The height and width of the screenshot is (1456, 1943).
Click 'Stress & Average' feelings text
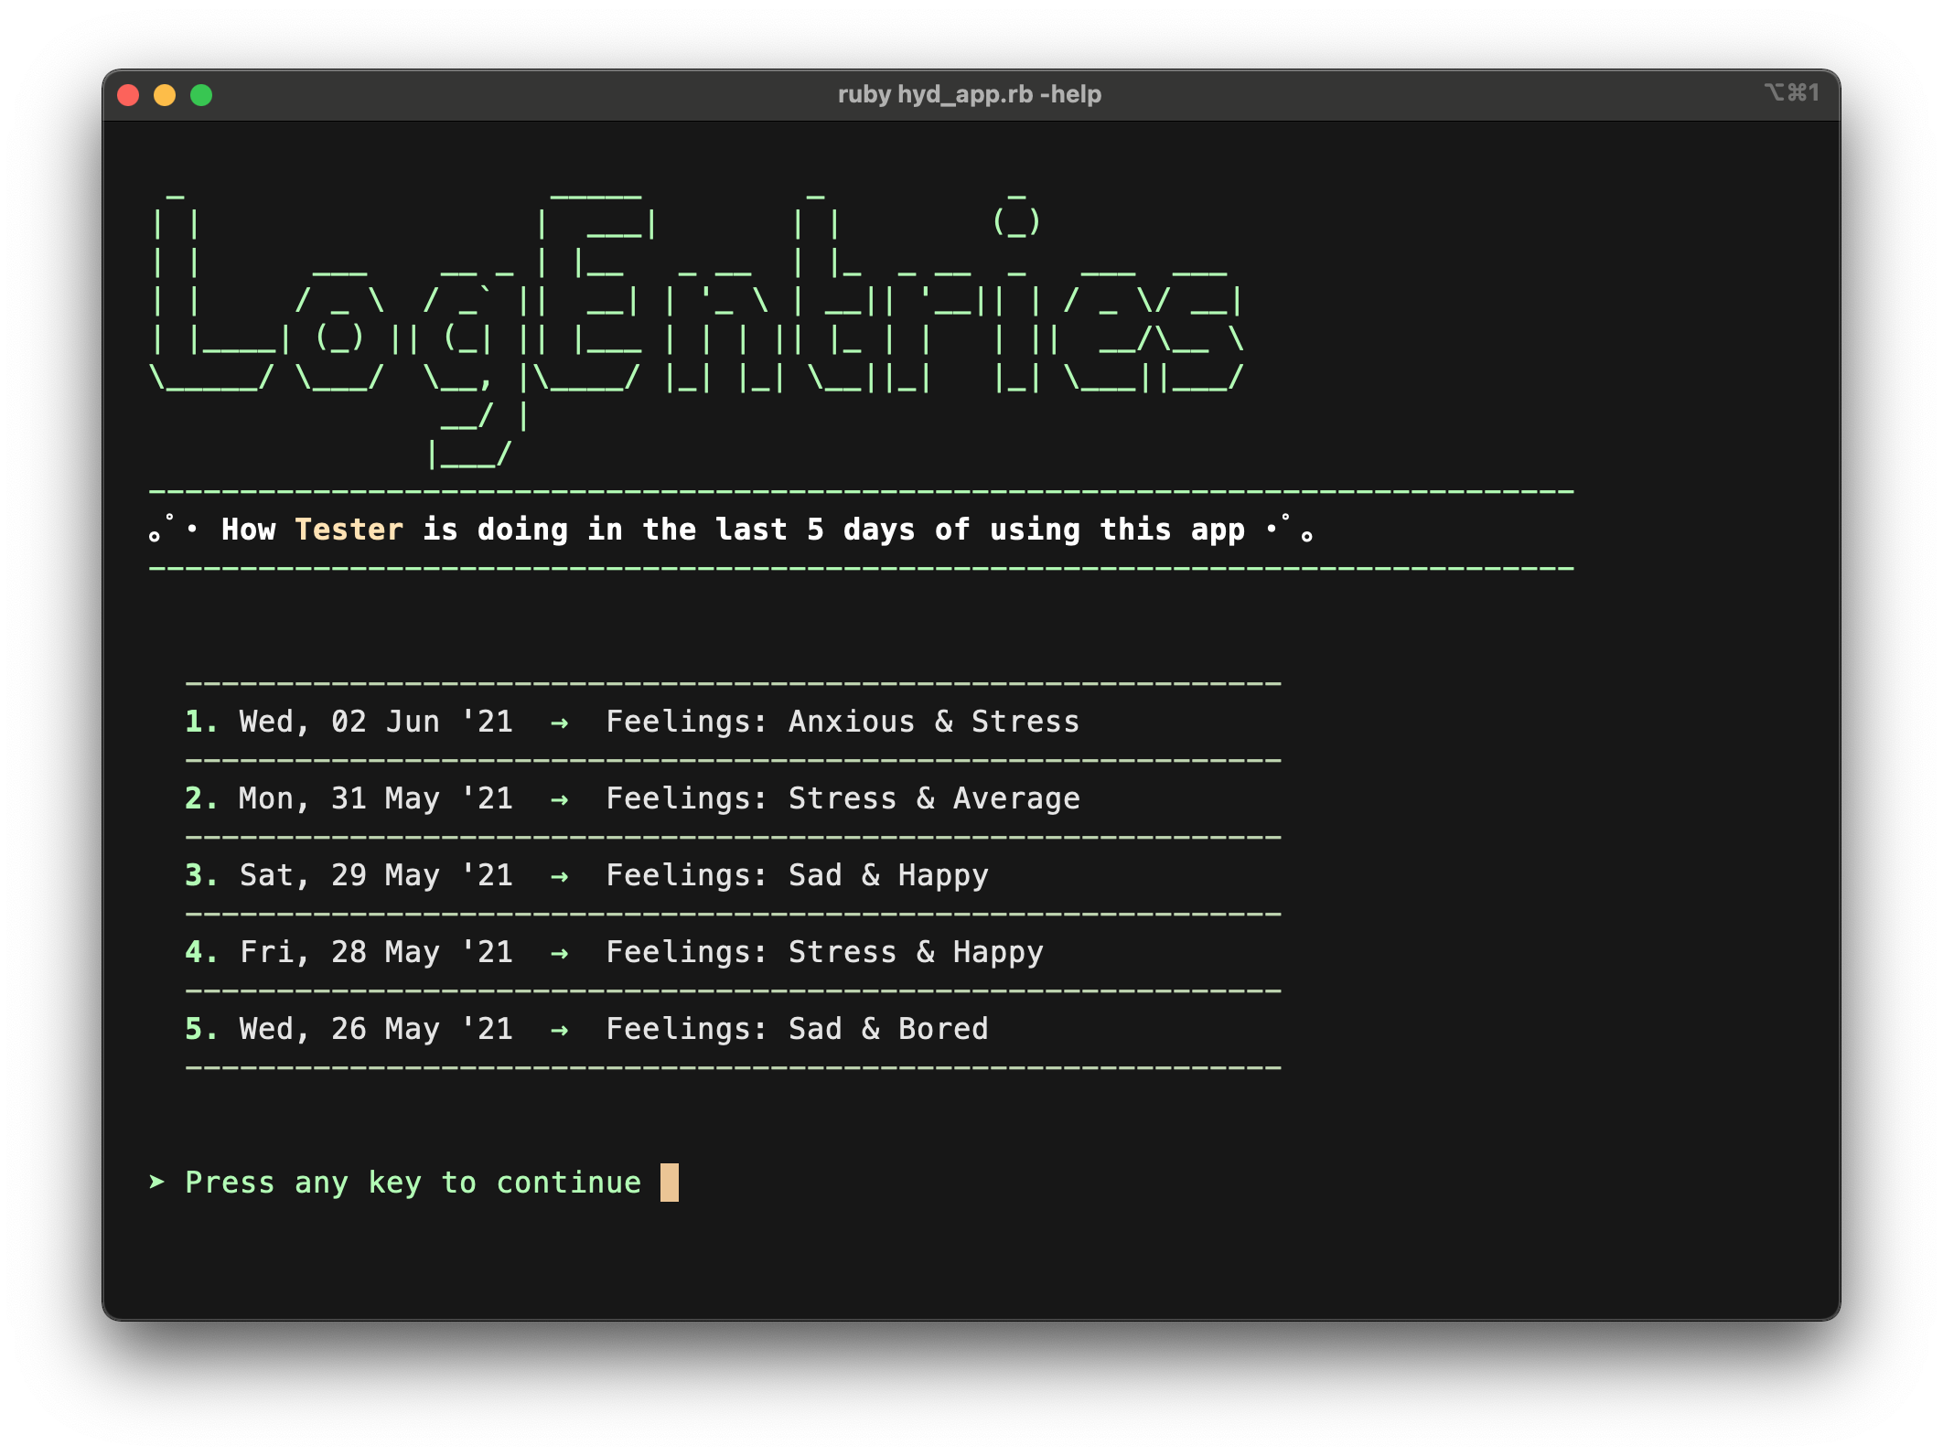933,798
